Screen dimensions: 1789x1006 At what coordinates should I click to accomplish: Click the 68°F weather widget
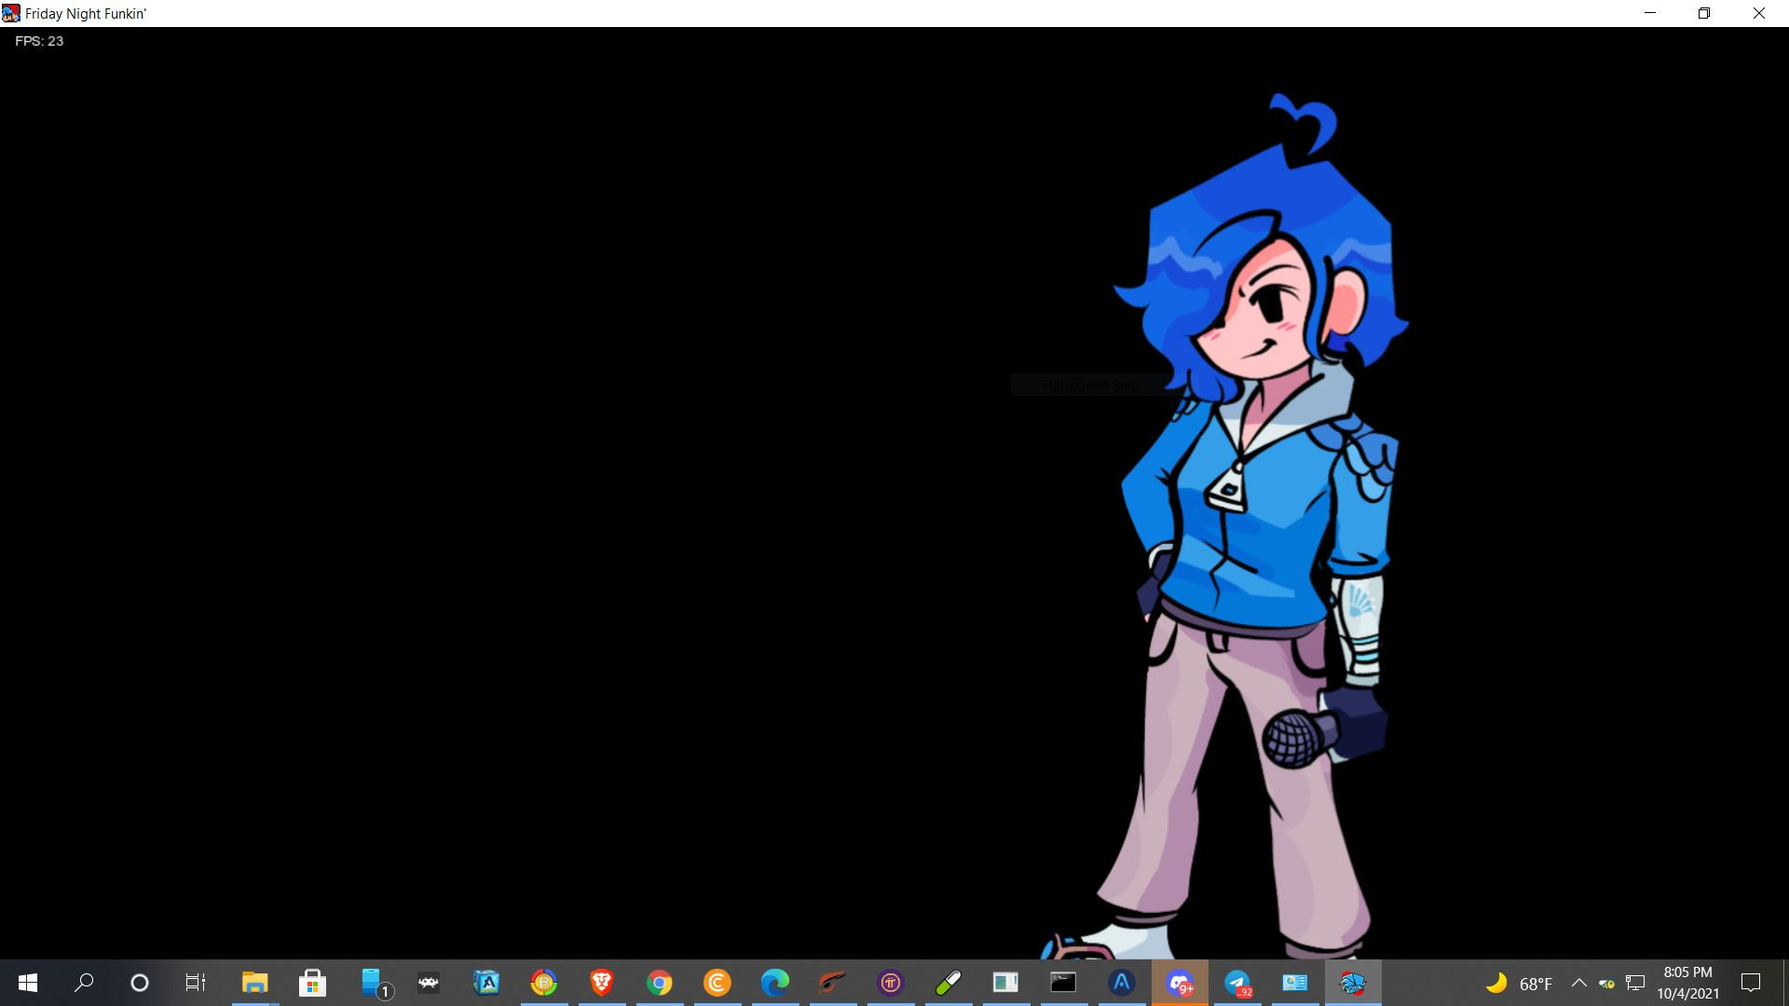point(1519,983)
